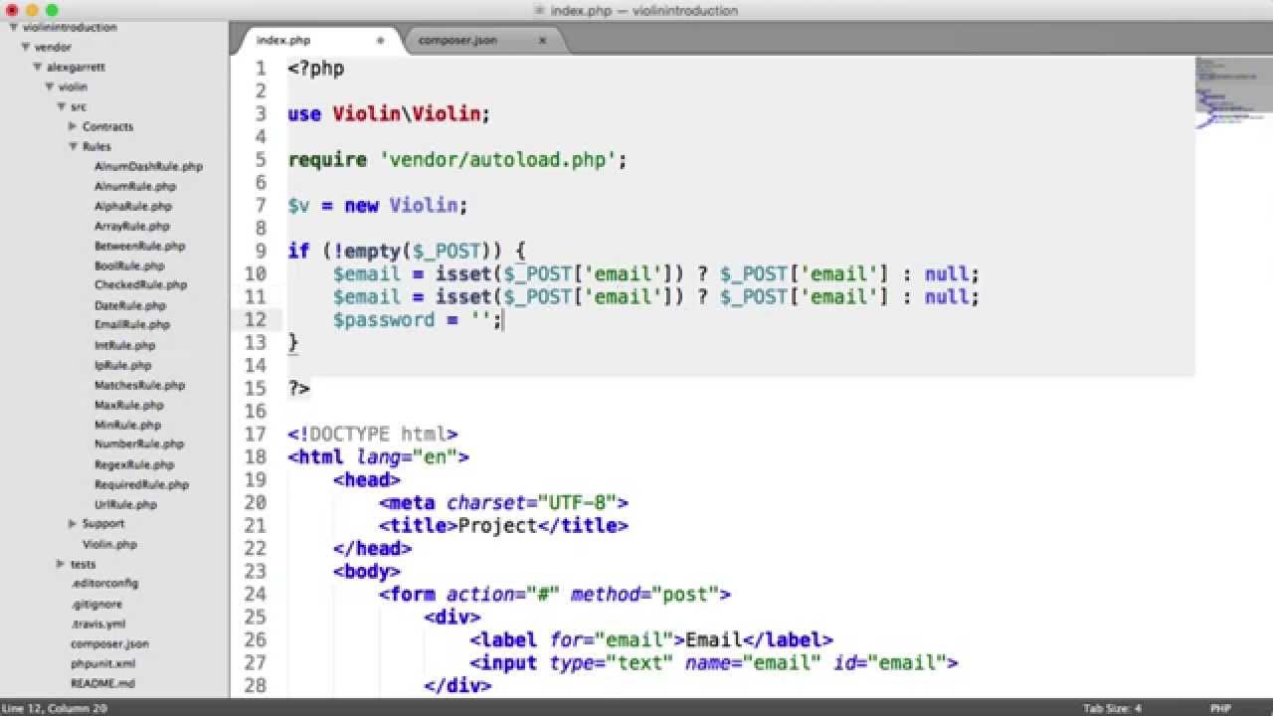
Task: Open ArrayRule.php in the sidebar
Action: [132, 226]
